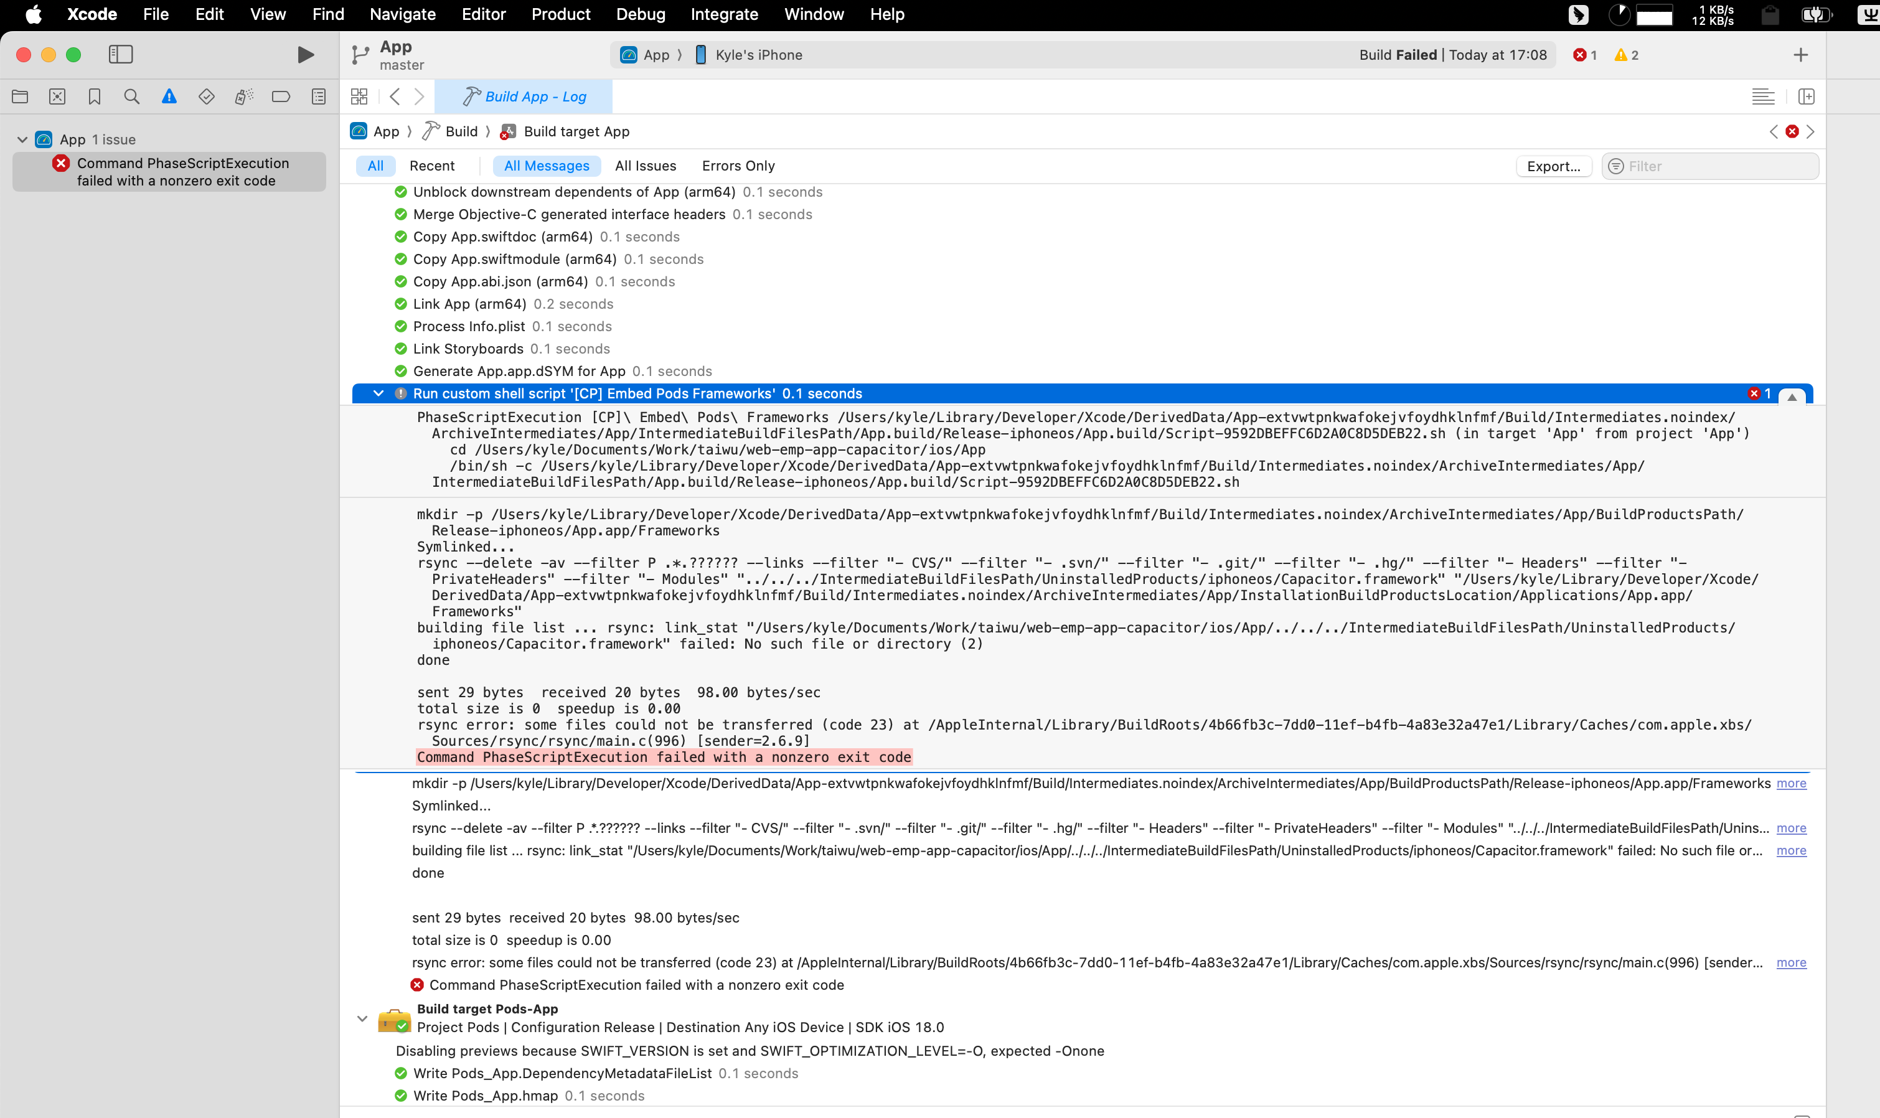
Task: Click the first 'more' link after mkdir line
Action: pos(1790,784)
